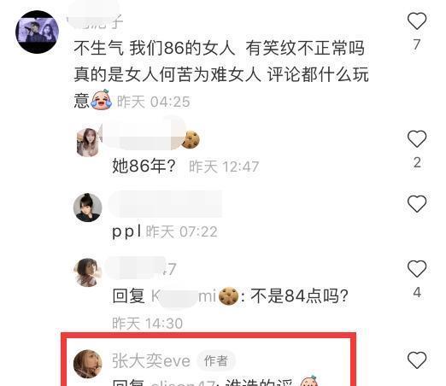Open avatar of the 'ppl' commenter
This screenshot has width=446, height=386.
pyautogui.click(x=87, y=208)
